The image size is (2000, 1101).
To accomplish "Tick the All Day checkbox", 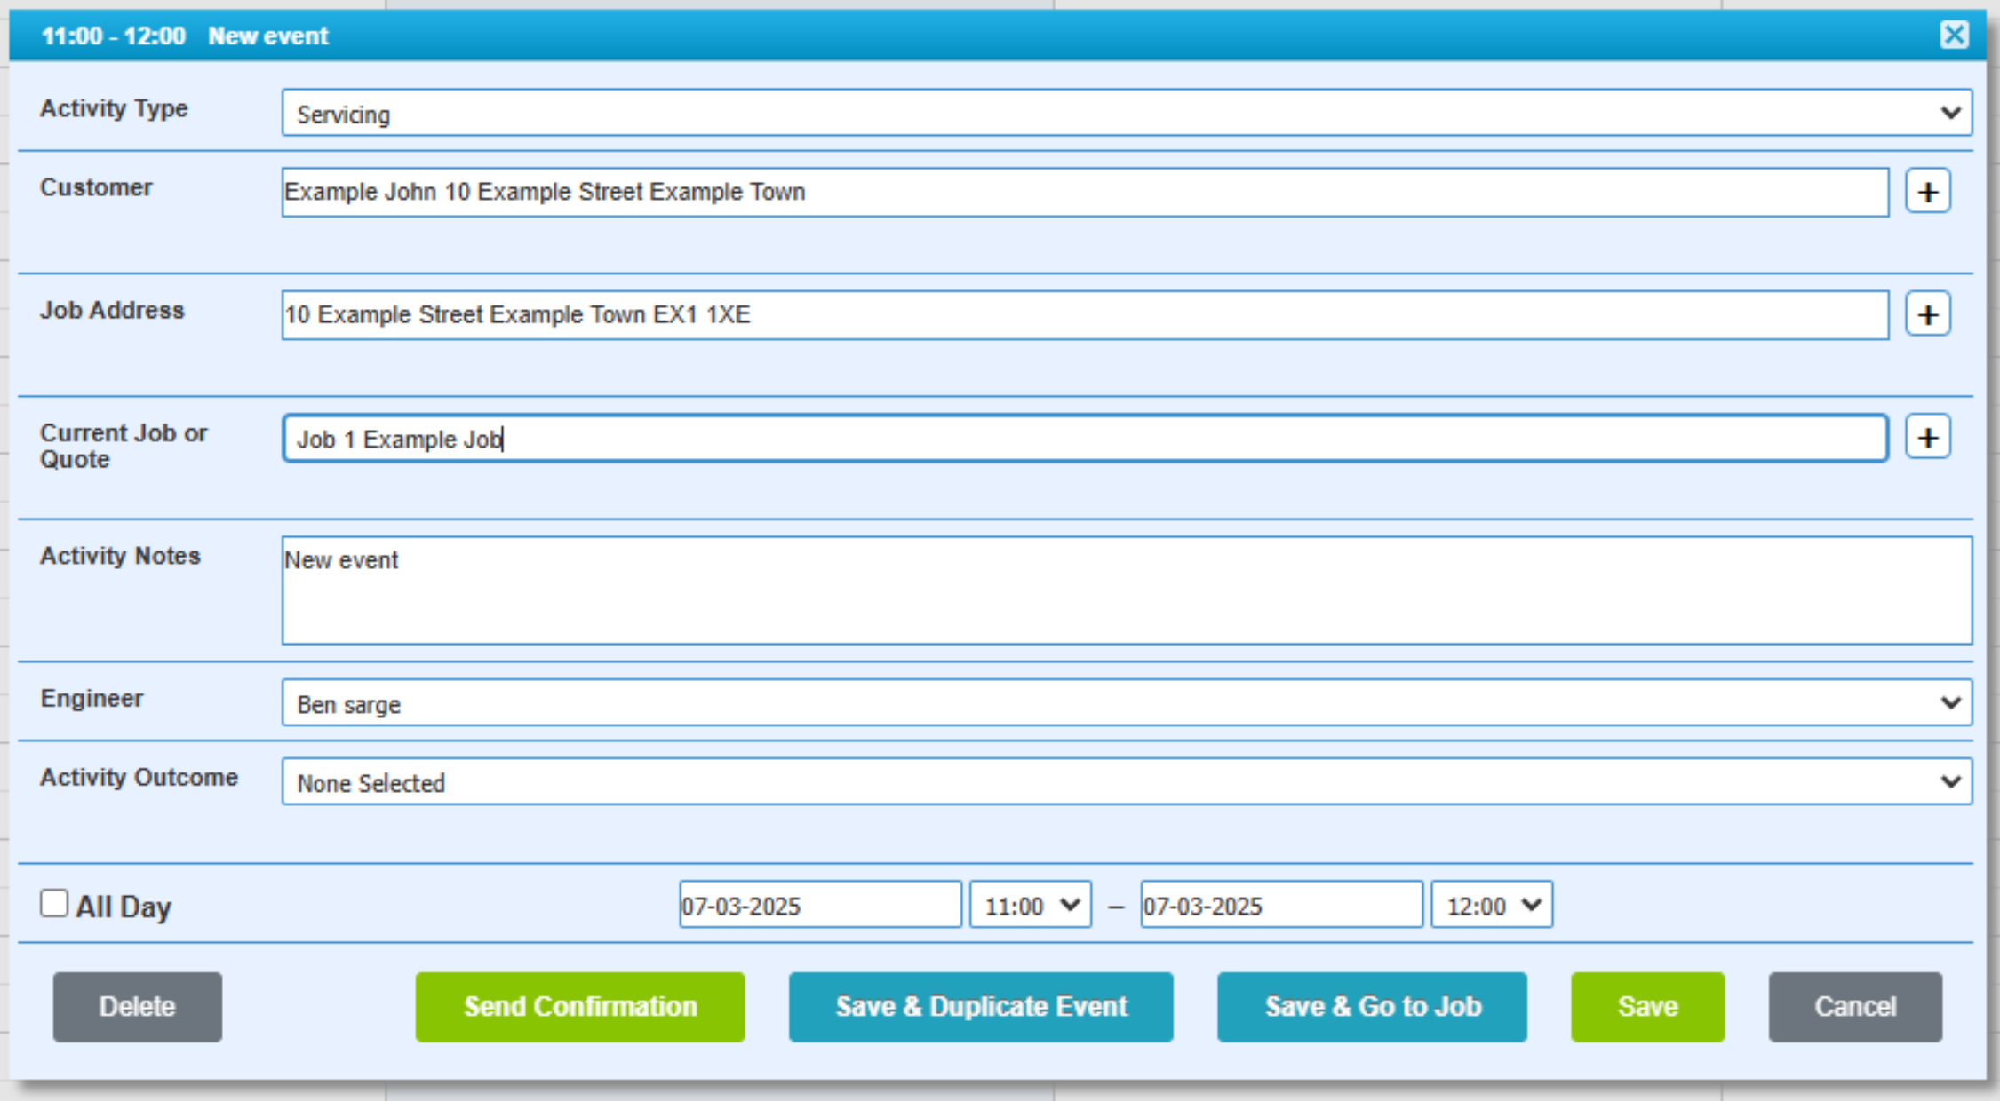I will [54, 904].
